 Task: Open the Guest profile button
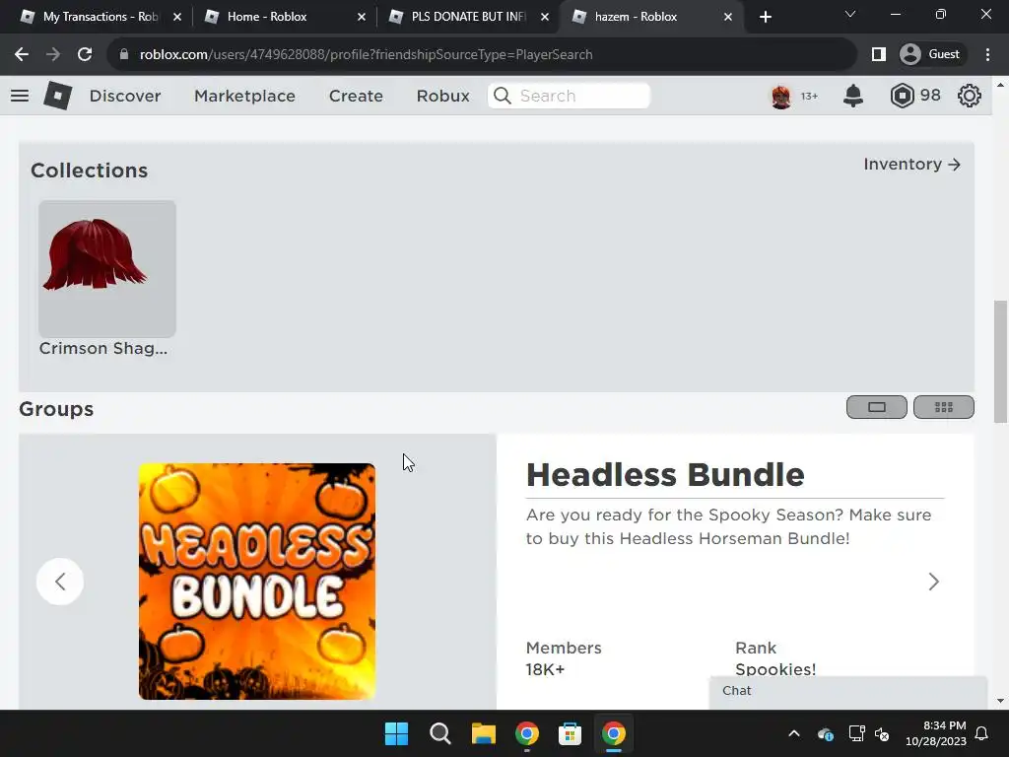coord(931,55)
